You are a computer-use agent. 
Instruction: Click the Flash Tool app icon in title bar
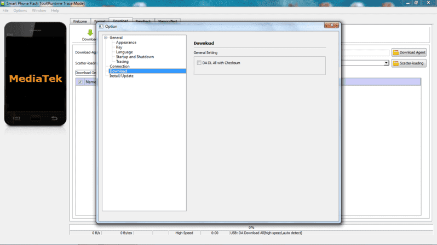(3, 3)
